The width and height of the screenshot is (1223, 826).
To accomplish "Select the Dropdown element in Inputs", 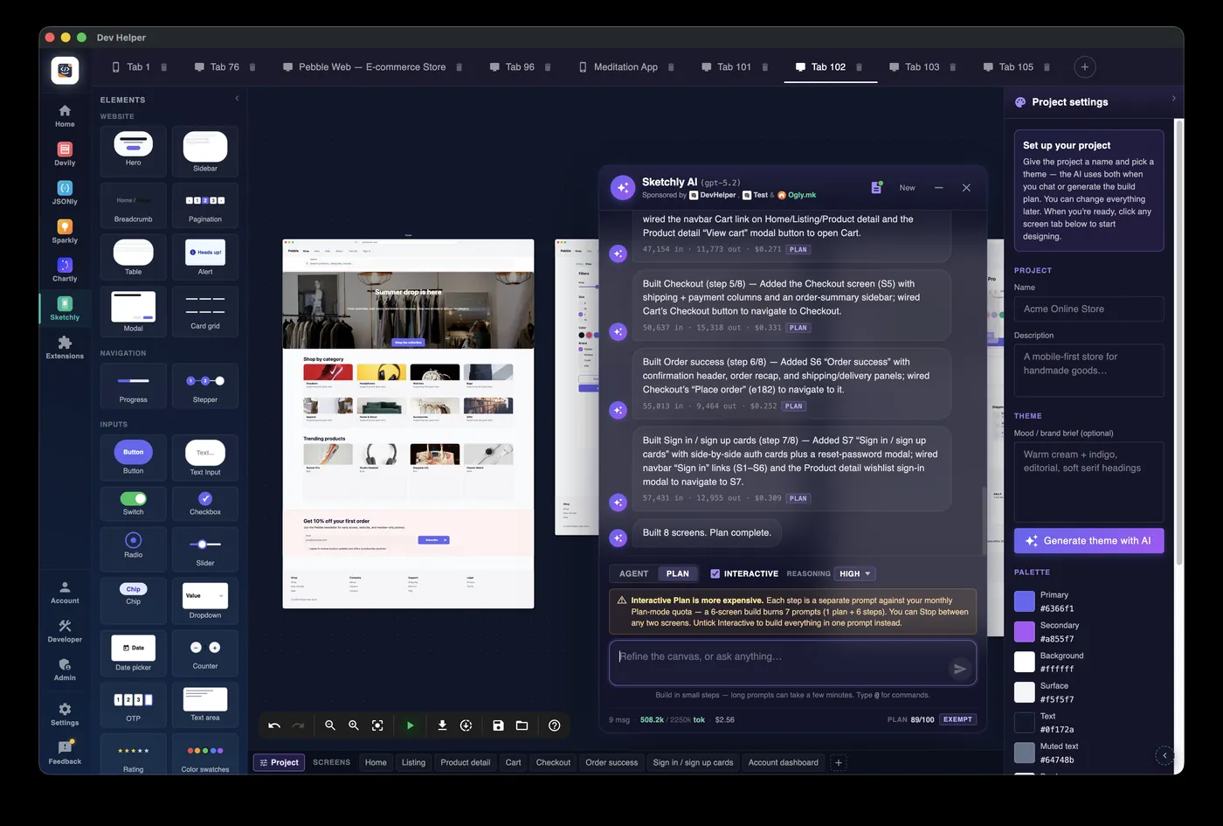I will pos(205,600).
